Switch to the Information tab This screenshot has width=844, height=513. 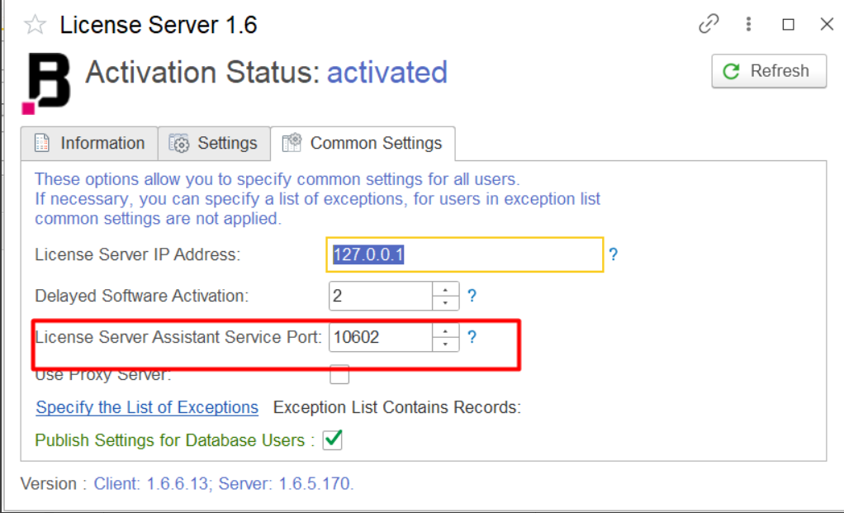click(89, 144)
